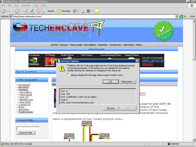Open the Homepage sidebar link

24,85
